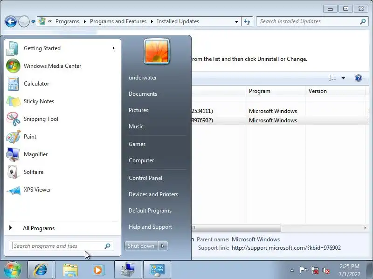This screenshot has width=373, height=279.
Task: Launch the Snipping Tool icon
Action: pyautogui.click(x=13, y=119)
